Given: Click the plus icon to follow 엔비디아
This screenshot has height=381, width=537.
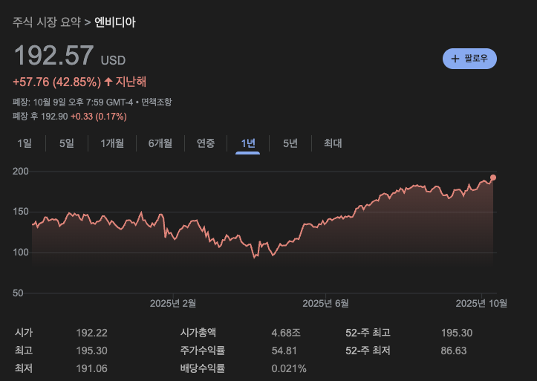Looking at the screenshot, I should (455, 59).
